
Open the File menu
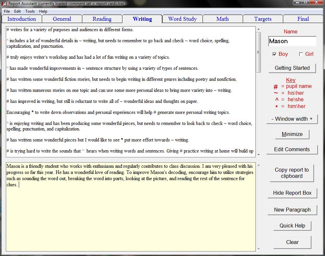coord(7,11)
